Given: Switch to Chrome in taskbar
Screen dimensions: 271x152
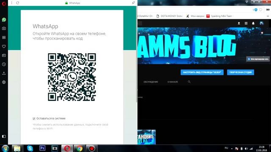Looking at the screenshot, I should coord(79,148).
